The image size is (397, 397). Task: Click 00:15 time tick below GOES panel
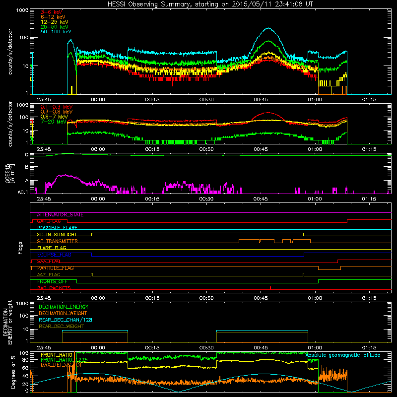pyautogui.click(x=152, y=199)
